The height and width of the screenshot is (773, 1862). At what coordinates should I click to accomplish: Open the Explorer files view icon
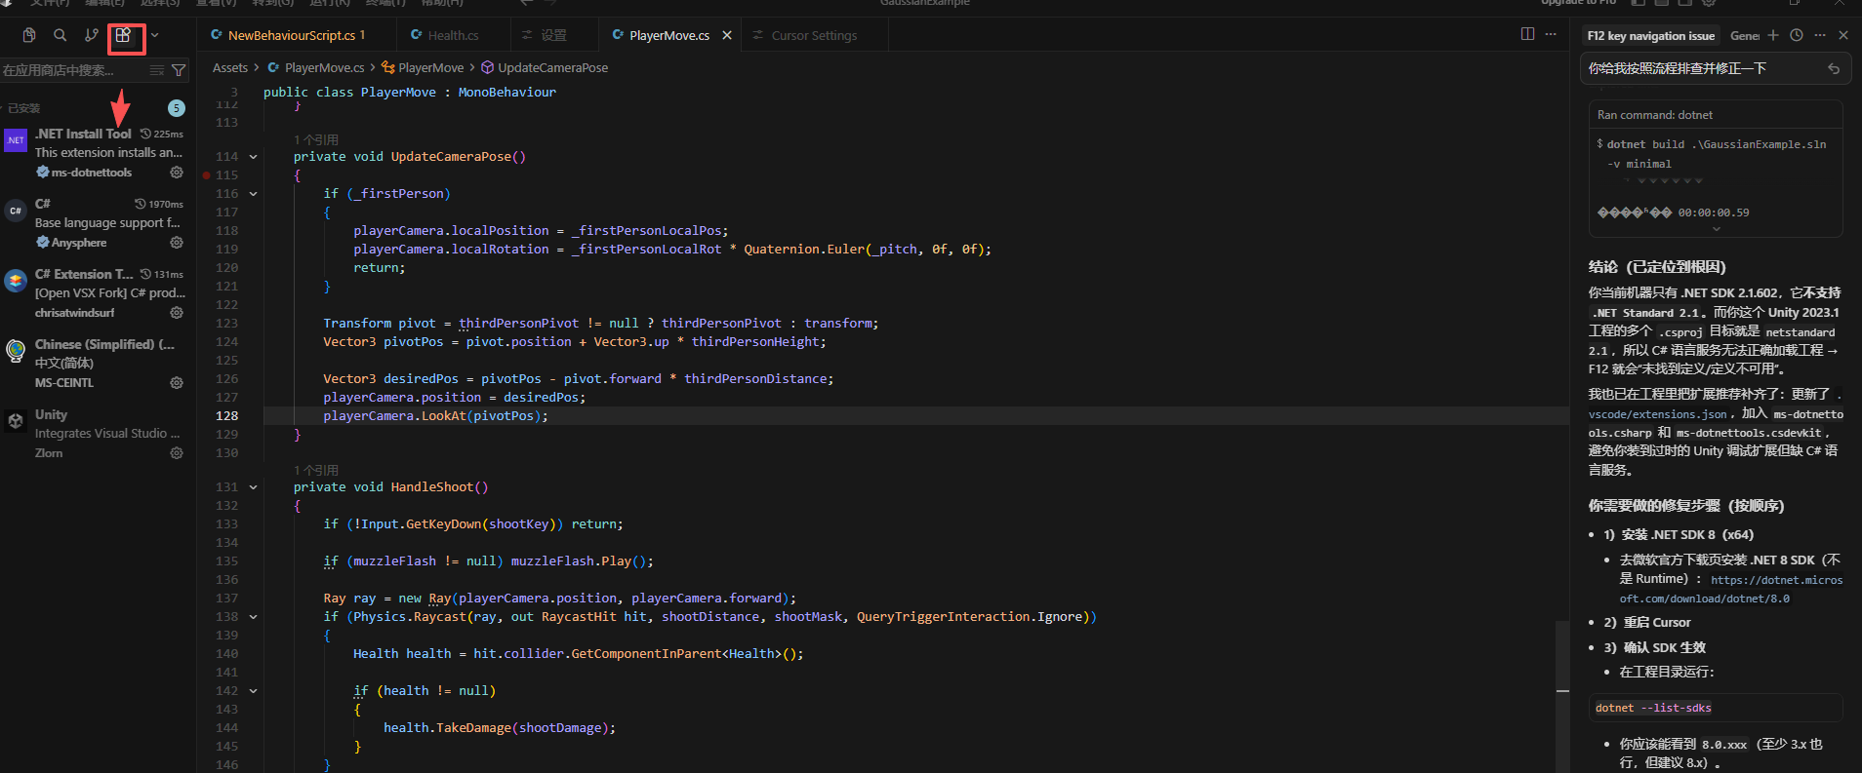[29, 35]
